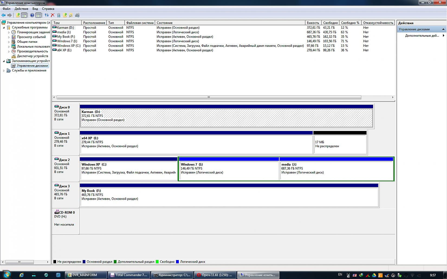Open the Вид menu

click(x=35, y=9)
